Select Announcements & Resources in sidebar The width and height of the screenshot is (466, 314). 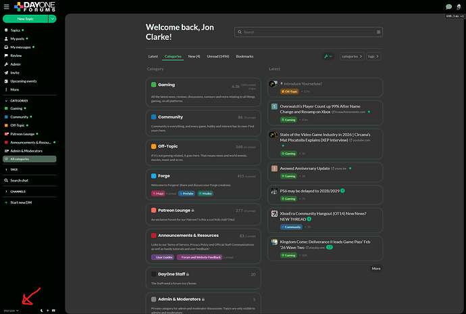pos(30,142)
